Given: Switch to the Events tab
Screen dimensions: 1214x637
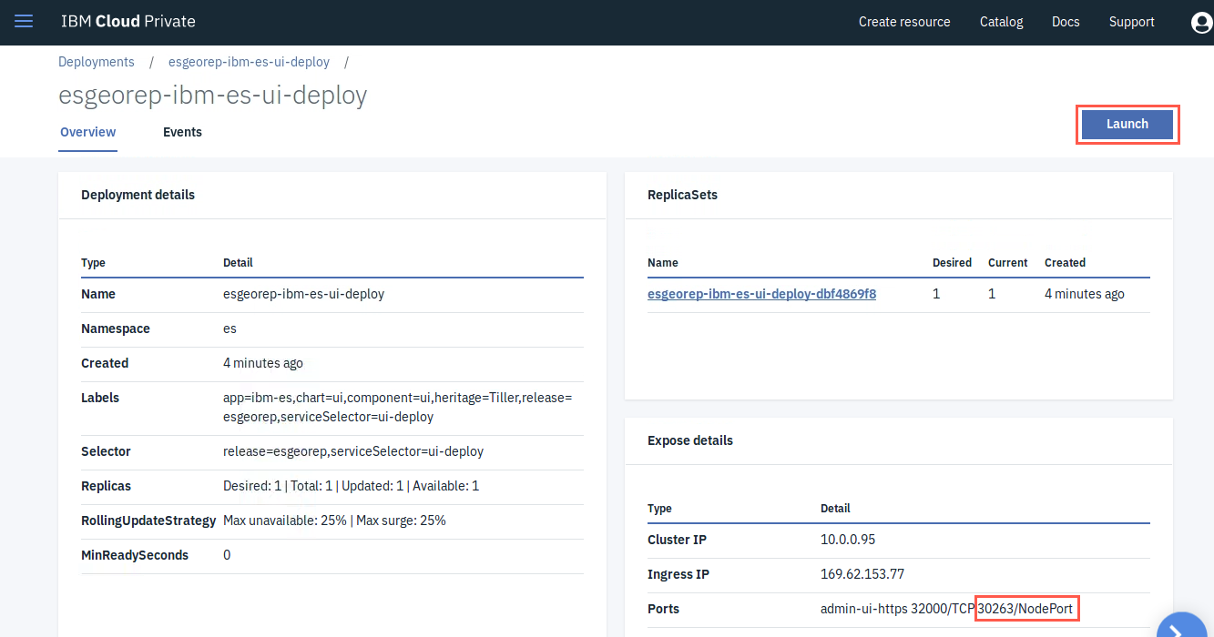Looking at the screenshot, I should 182,132.
